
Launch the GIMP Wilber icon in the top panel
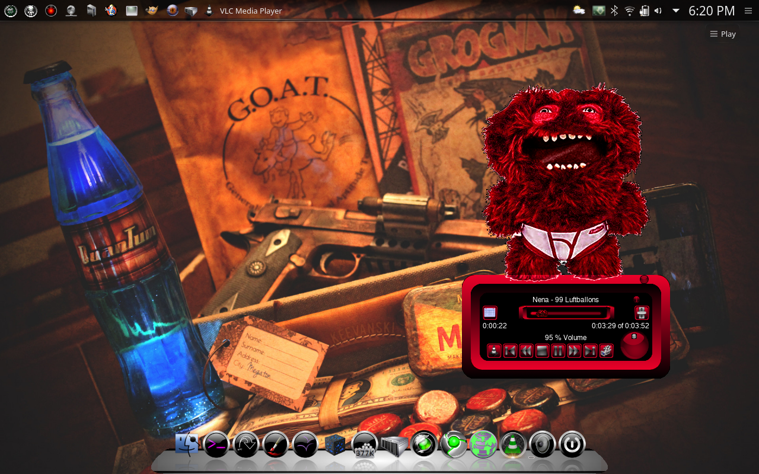152,11
